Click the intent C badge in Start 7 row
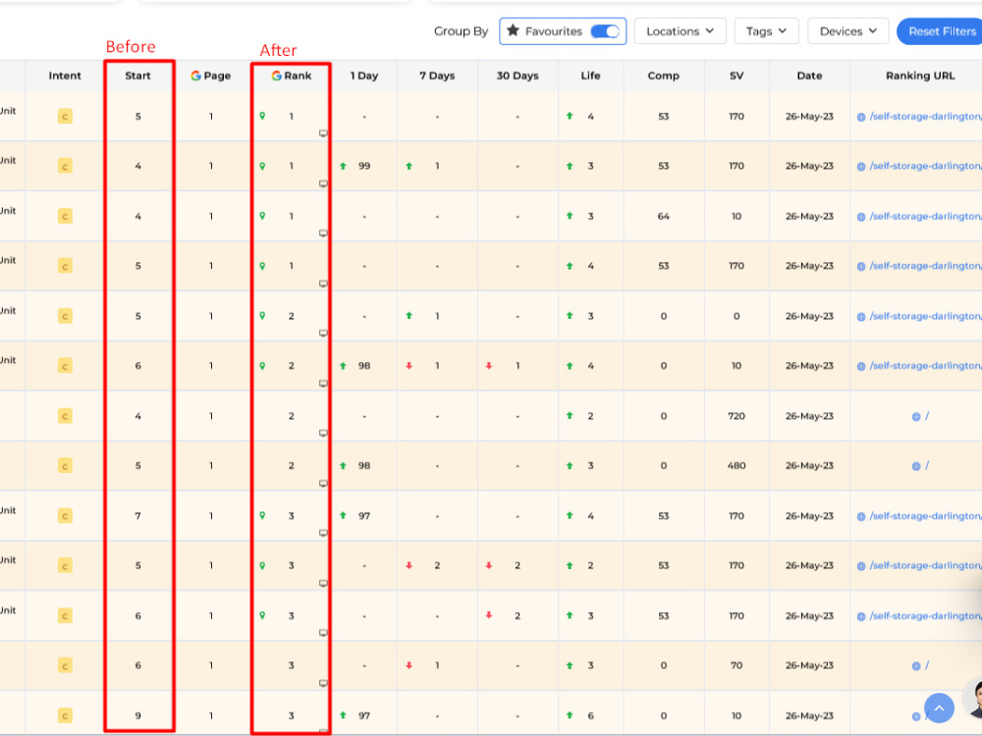This screenshot has width=982, height=736. point(65,516)
